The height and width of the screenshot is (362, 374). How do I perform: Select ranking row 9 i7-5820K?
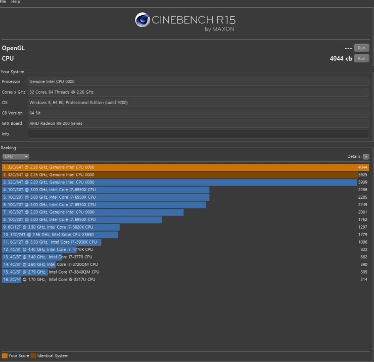coord(185,227)
